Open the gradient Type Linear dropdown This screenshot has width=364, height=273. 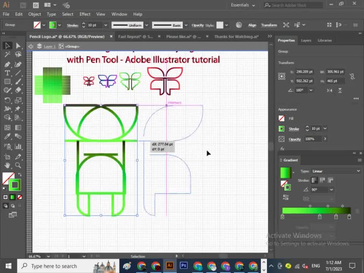(336, 171)
